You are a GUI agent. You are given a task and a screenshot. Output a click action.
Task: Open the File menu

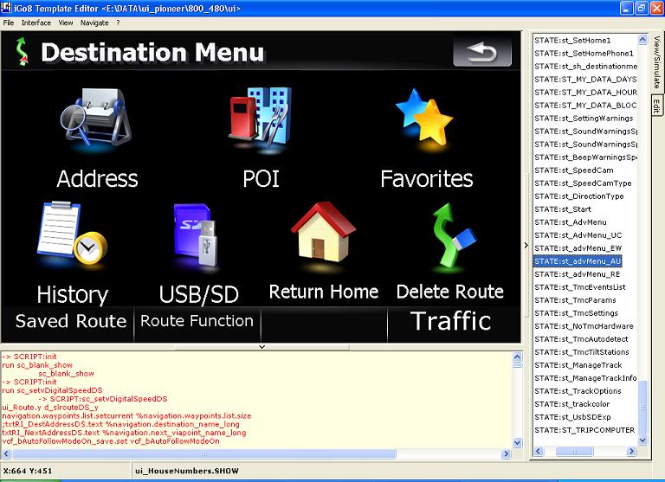(x=9, y=22)
